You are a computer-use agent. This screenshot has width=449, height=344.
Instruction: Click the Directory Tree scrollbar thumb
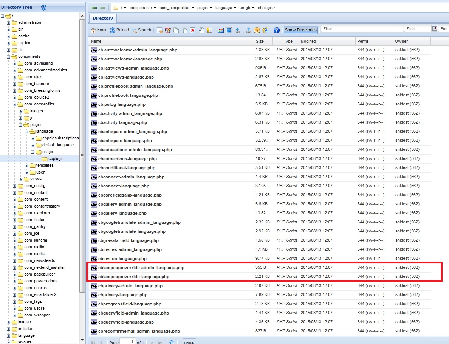coord(82,156)
